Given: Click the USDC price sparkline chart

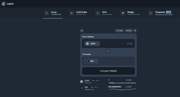Looking at the screenshot, I should [123, 83].
